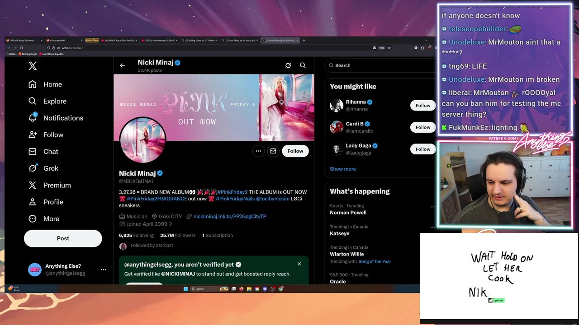Switch to the Rolling Stone on X tab
579x325 pixels.
[x=199, y=41]
